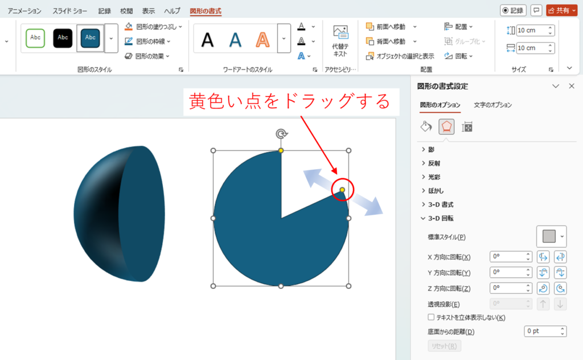Open the Size & Properties icon tab
The image size is (583, 360).
coord(467,126)
